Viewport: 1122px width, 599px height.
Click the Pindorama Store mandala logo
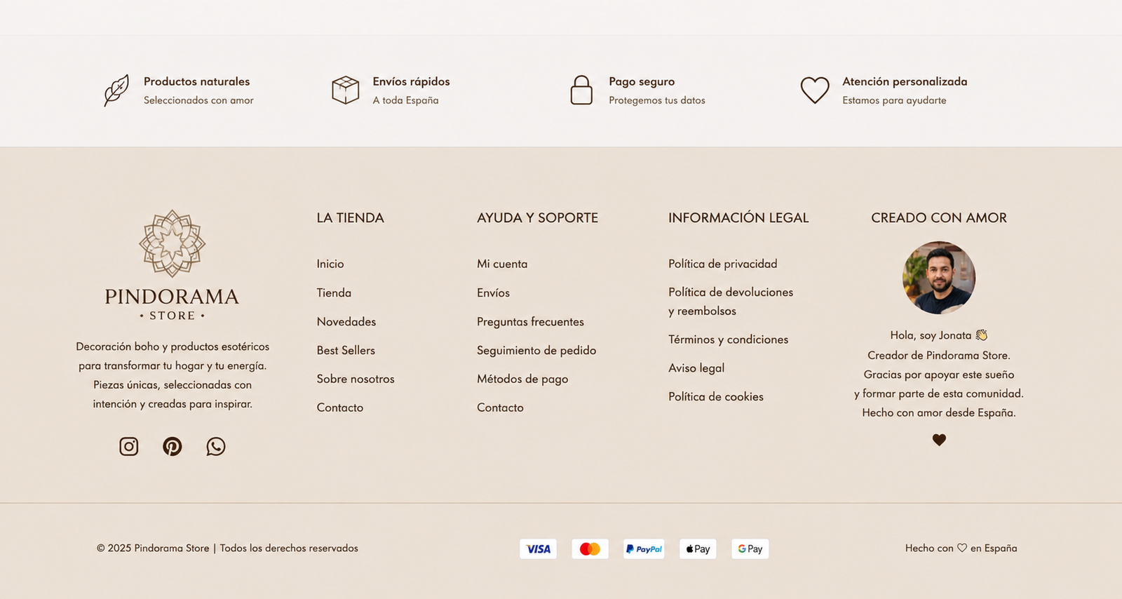172,243
